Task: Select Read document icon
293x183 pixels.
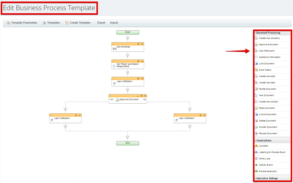Action: point(256,108)
